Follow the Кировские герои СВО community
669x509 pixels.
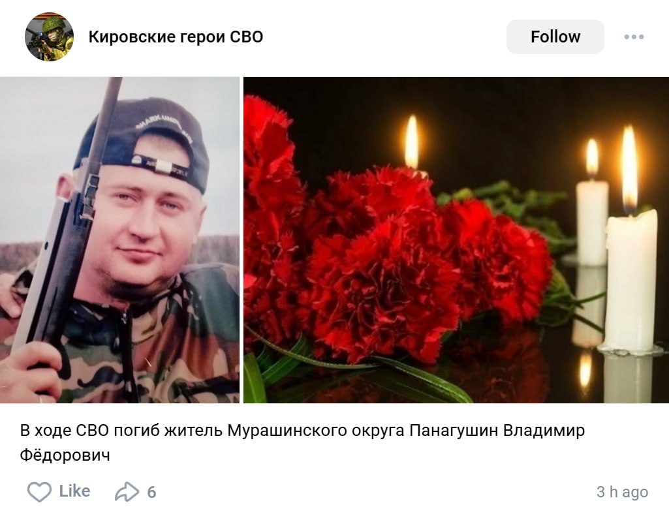[555, 37]
